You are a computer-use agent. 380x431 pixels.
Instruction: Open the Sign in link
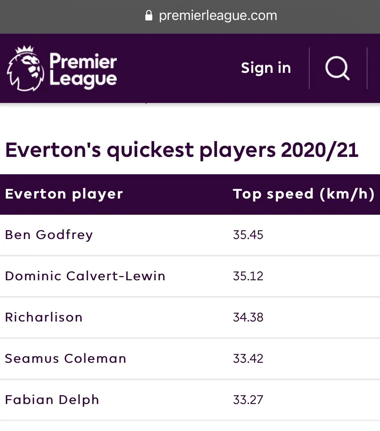pos(266,68)
